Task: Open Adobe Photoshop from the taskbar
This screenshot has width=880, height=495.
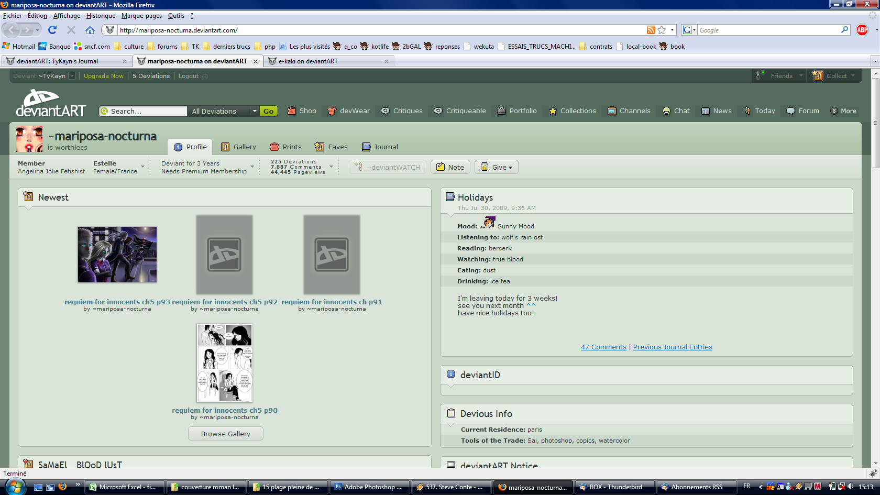Action: click(369, 487)
